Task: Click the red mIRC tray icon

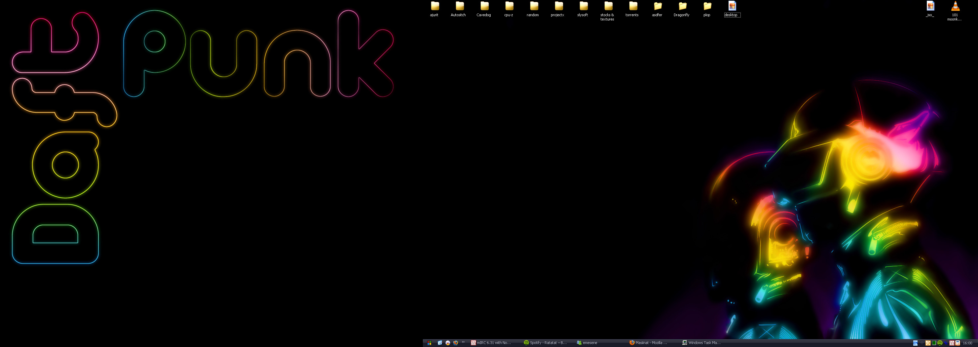Action: pos(952,343)
